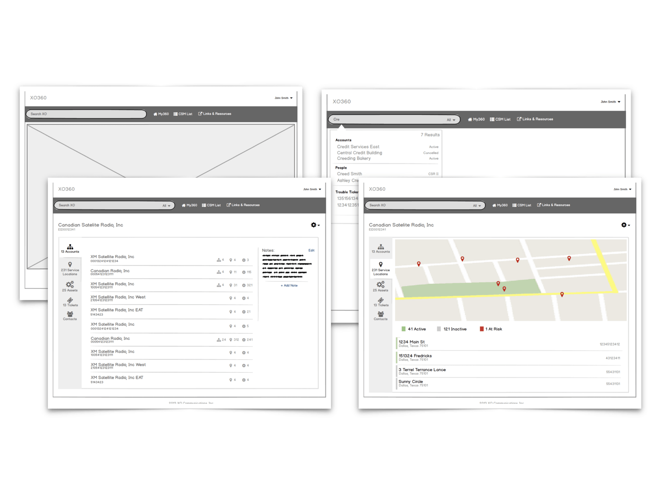
Task: Open My360 in search results window
Action: (476, 119)
